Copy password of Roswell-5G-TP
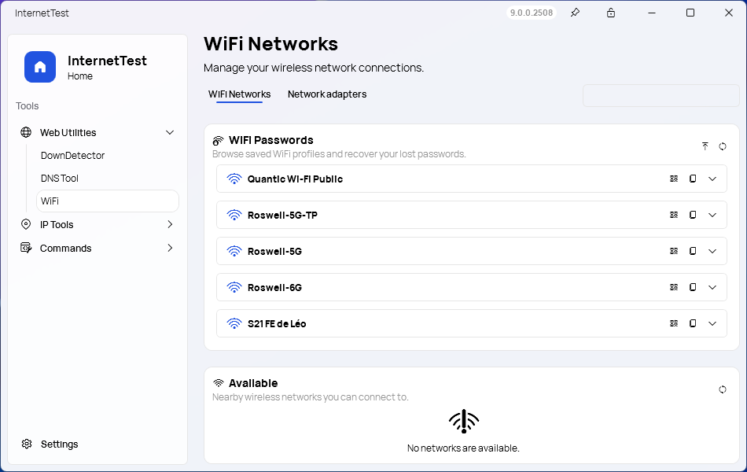The width and height of the screenshot is (747, 472). tap(693, 215)
